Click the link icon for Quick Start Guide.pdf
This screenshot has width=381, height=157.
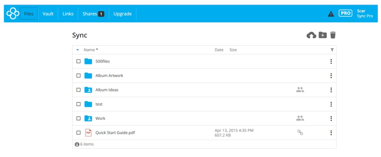pos(300,133)
